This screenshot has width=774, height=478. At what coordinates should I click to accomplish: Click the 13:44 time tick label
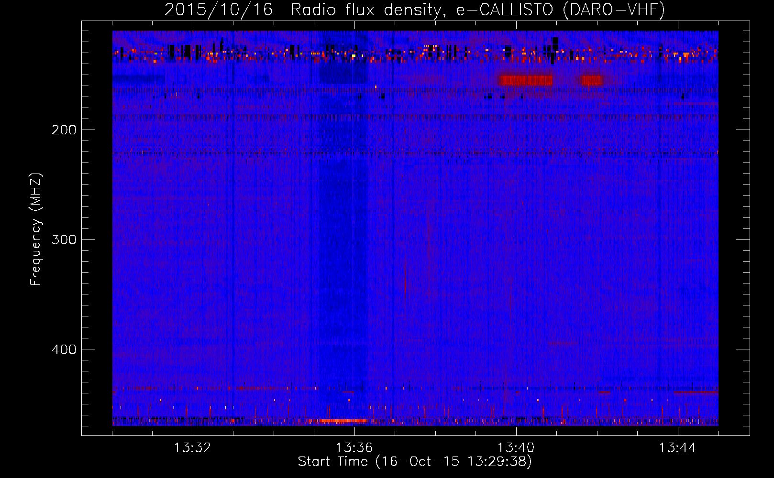pos(678,448)
